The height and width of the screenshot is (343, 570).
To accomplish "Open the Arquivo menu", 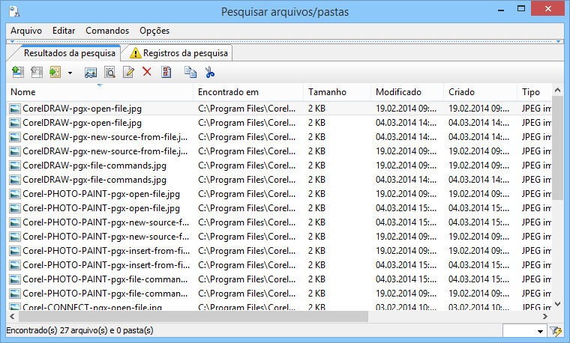I will click(x=26, y=31).
